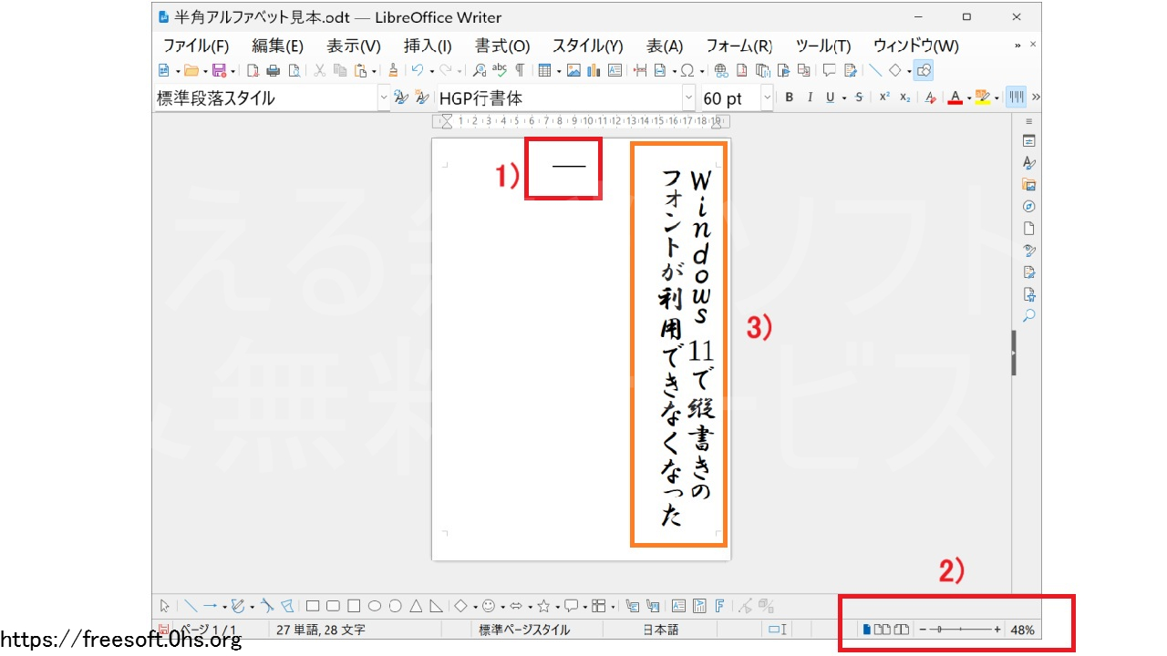Open the font size dropdown

click(x=767, y=97)
